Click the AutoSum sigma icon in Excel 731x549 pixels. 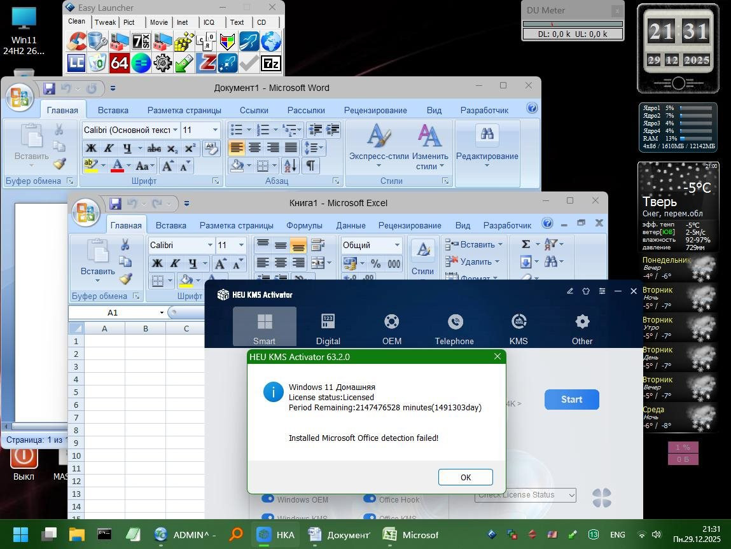click(x=526, y=244)
